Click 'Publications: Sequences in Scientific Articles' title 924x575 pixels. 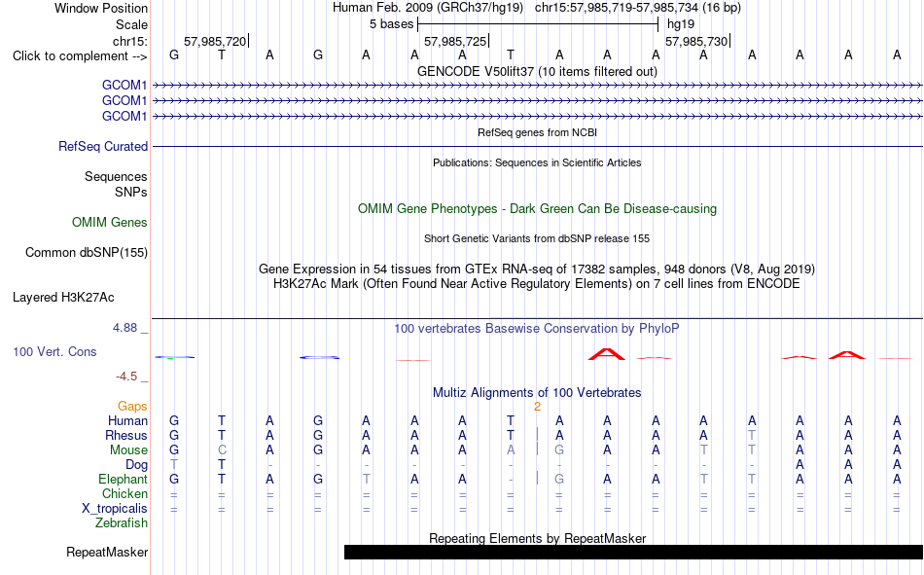[537, 162]
